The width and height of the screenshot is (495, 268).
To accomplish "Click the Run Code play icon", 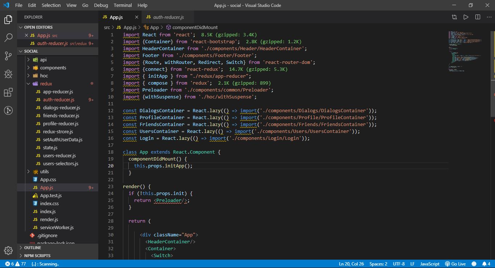I will (466, 17).
